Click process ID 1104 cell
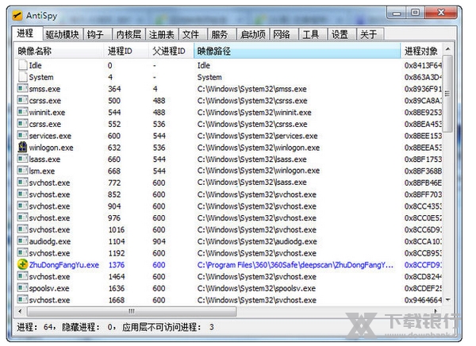 [117, 241]
